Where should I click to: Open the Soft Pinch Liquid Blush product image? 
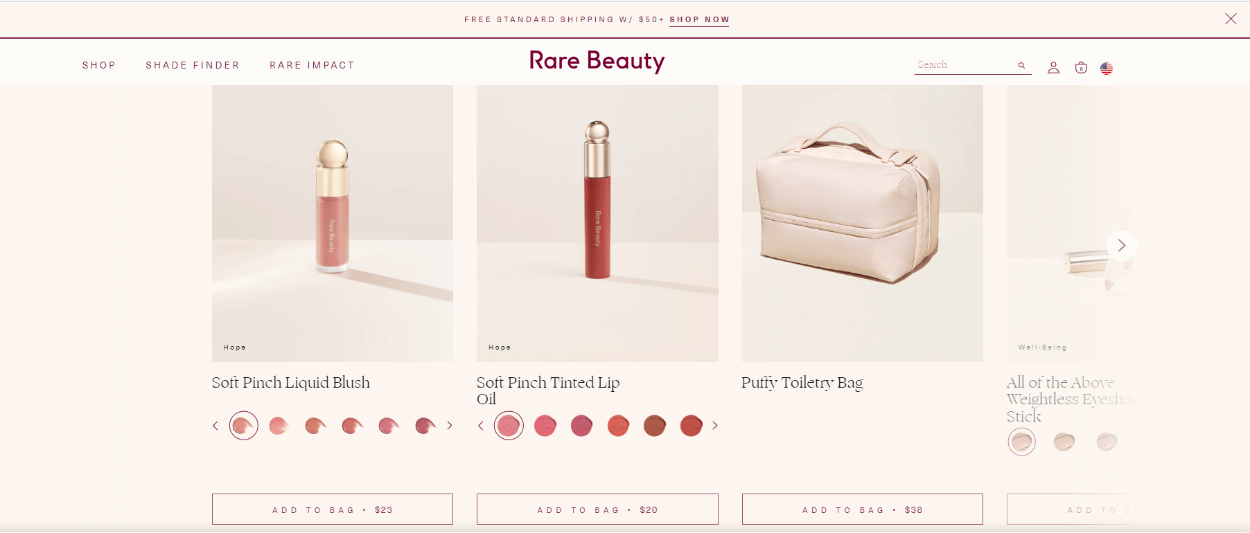tap(333, 223)
